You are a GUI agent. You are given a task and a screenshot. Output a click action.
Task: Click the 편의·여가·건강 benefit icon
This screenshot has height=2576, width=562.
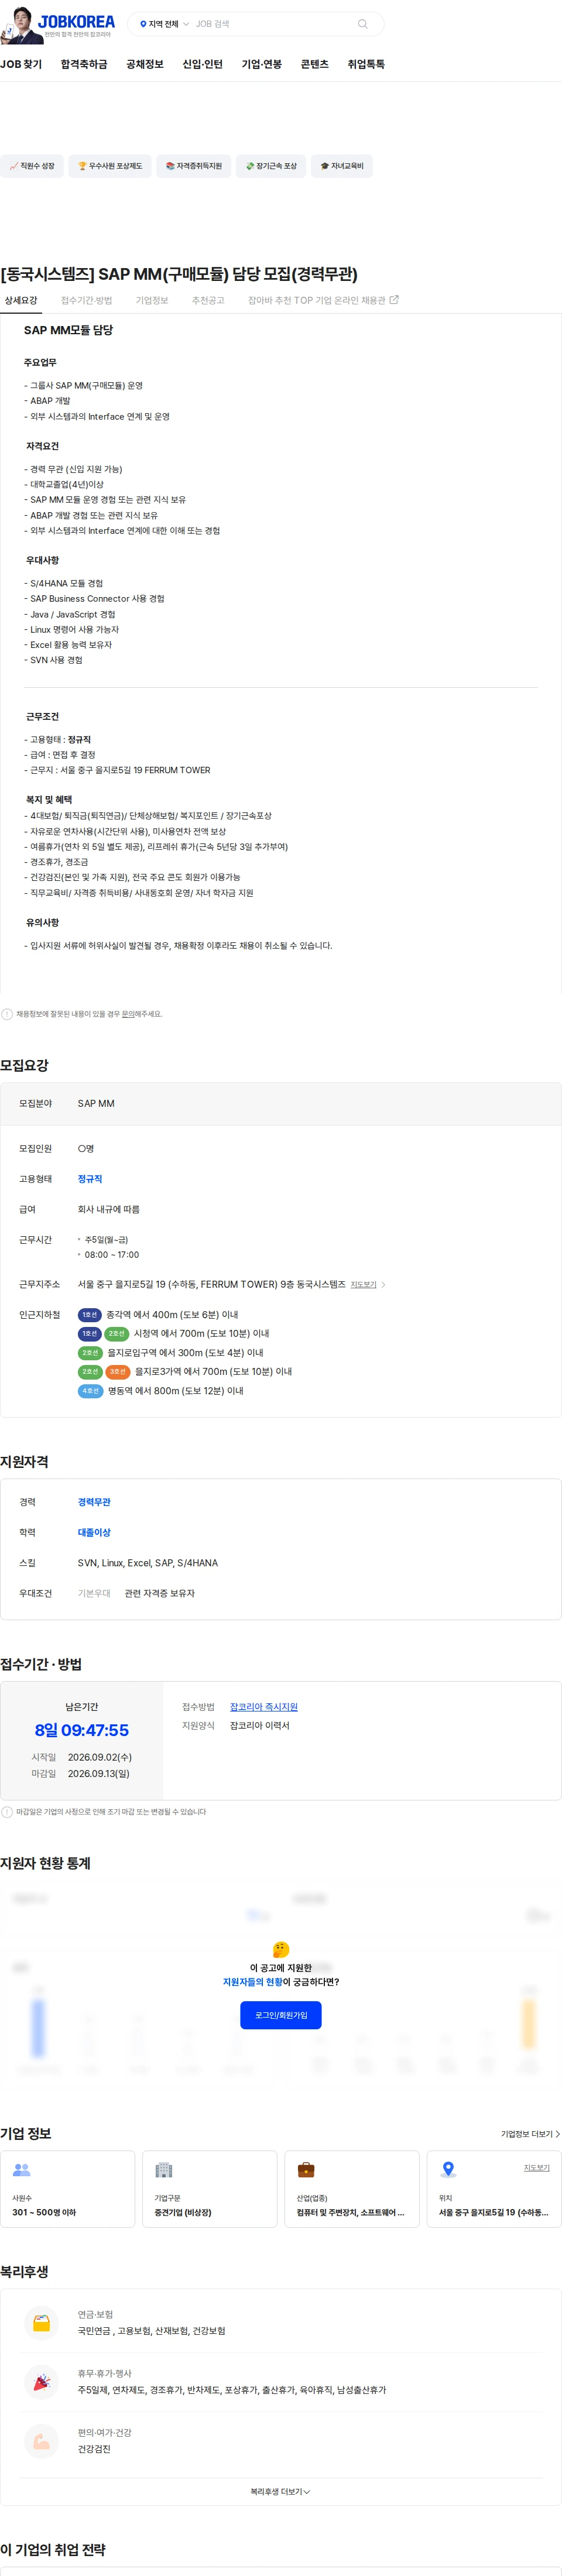pos(42,2441)
